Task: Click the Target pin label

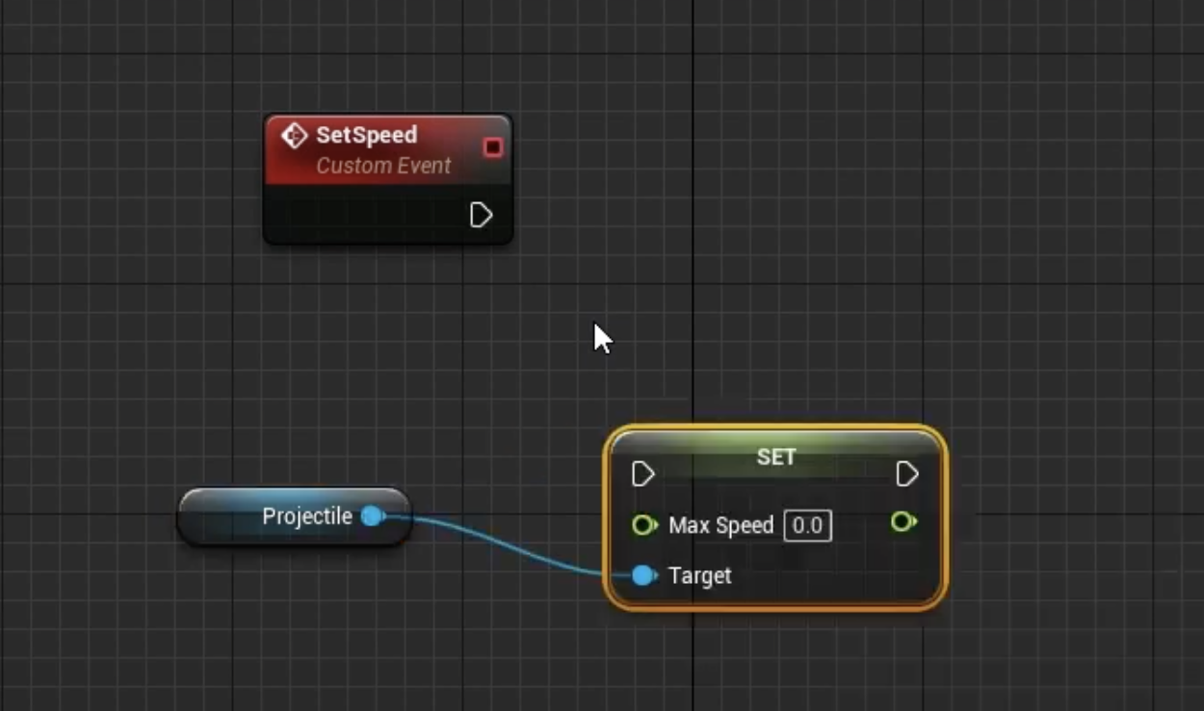Action: [x=699, y=575]
